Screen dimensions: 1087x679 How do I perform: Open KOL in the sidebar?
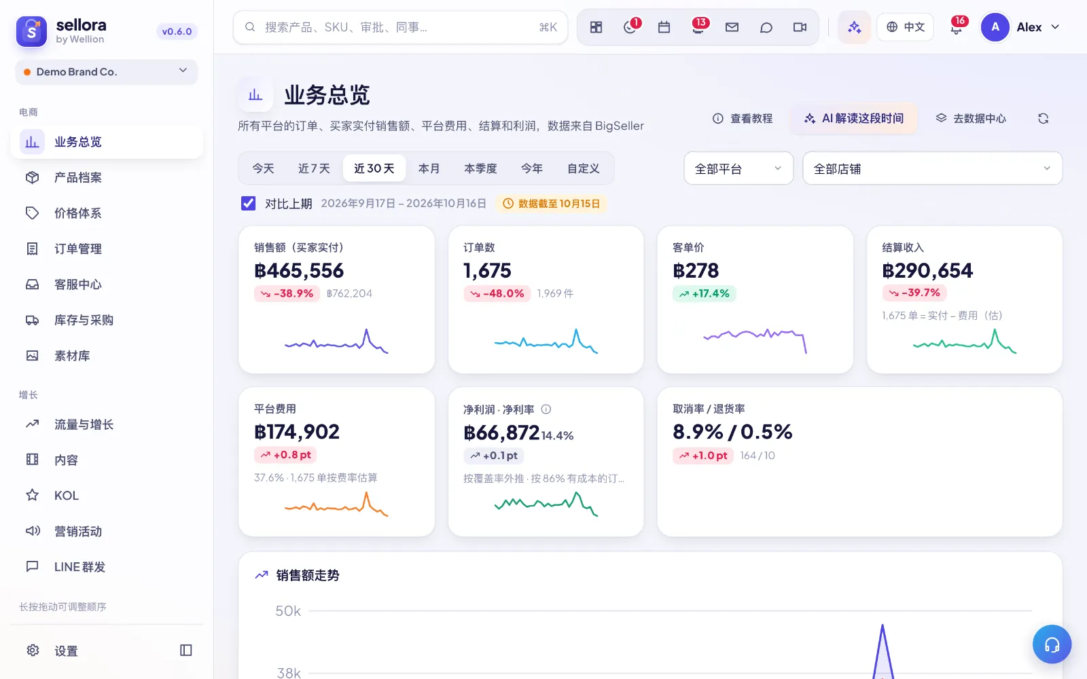107,496
